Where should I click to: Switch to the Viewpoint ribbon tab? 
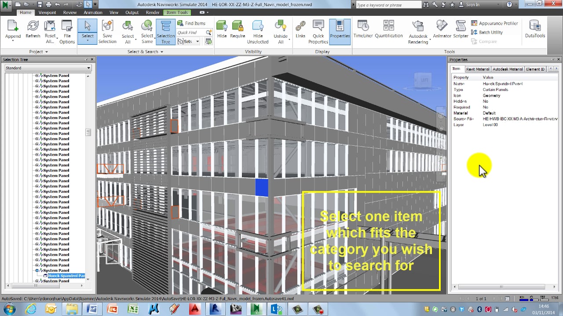[x=47, y=12]
